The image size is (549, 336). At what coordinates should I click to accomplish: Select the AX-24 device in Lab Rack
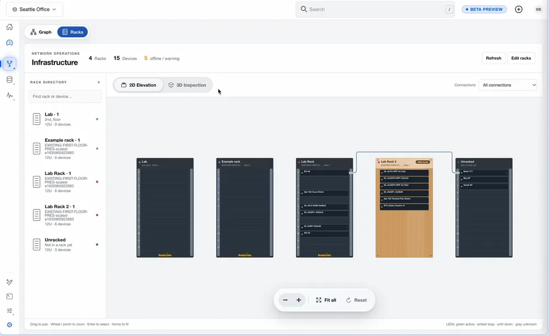click(324, 234)
